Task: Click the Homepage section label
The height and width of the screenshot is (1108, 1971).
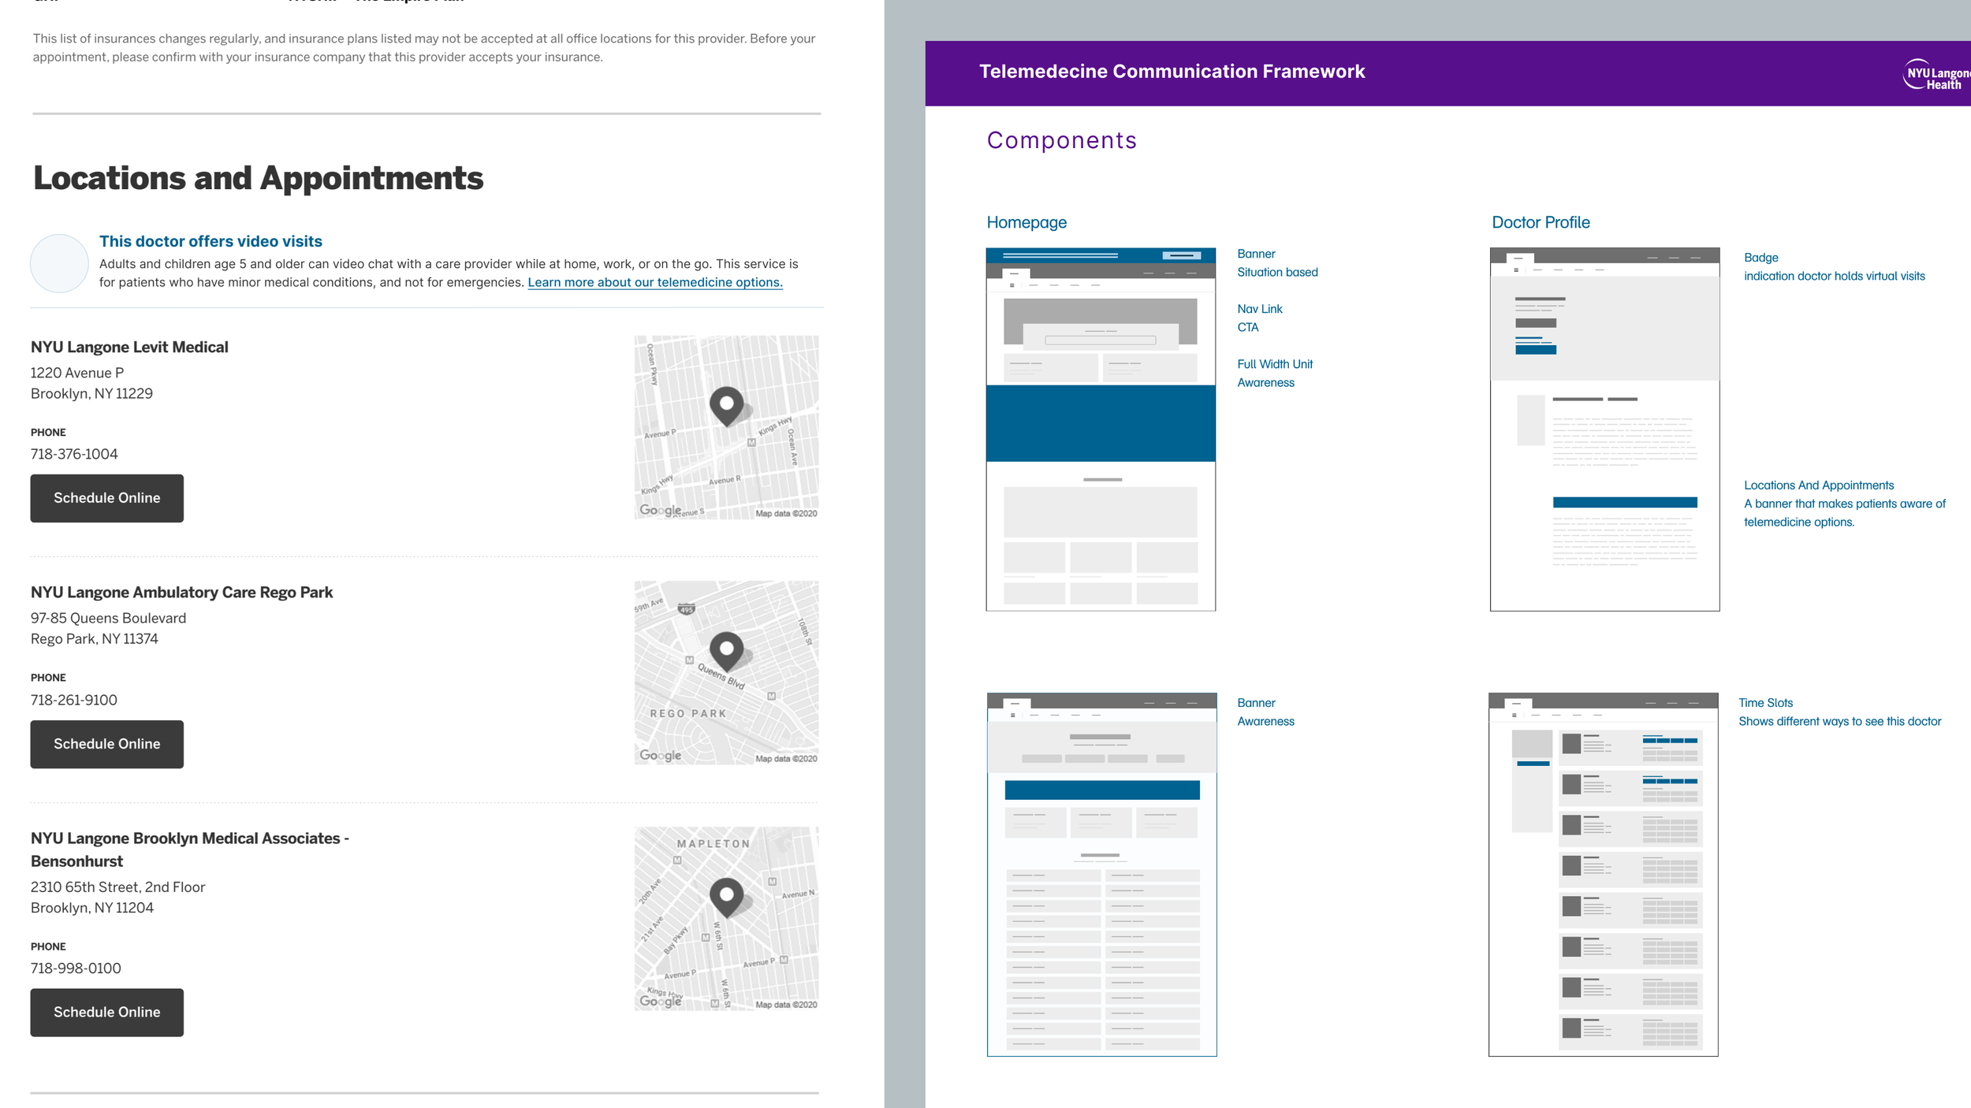Action: tap(1026, 222)
